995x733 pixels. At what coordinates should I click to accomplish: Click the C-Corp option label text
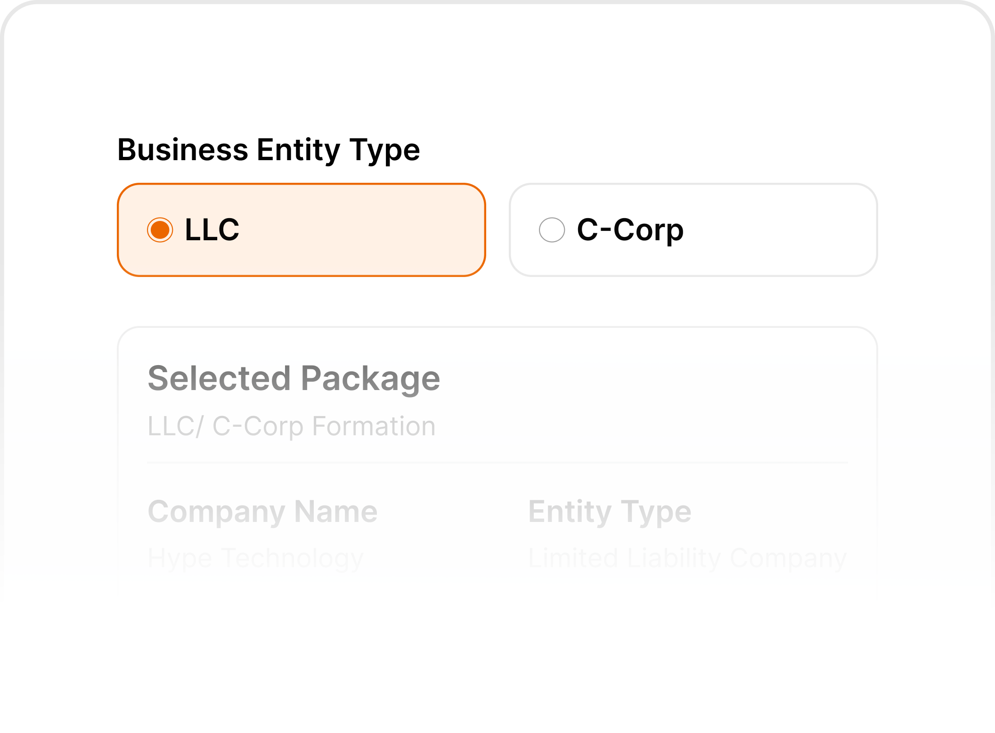point(630,230)
